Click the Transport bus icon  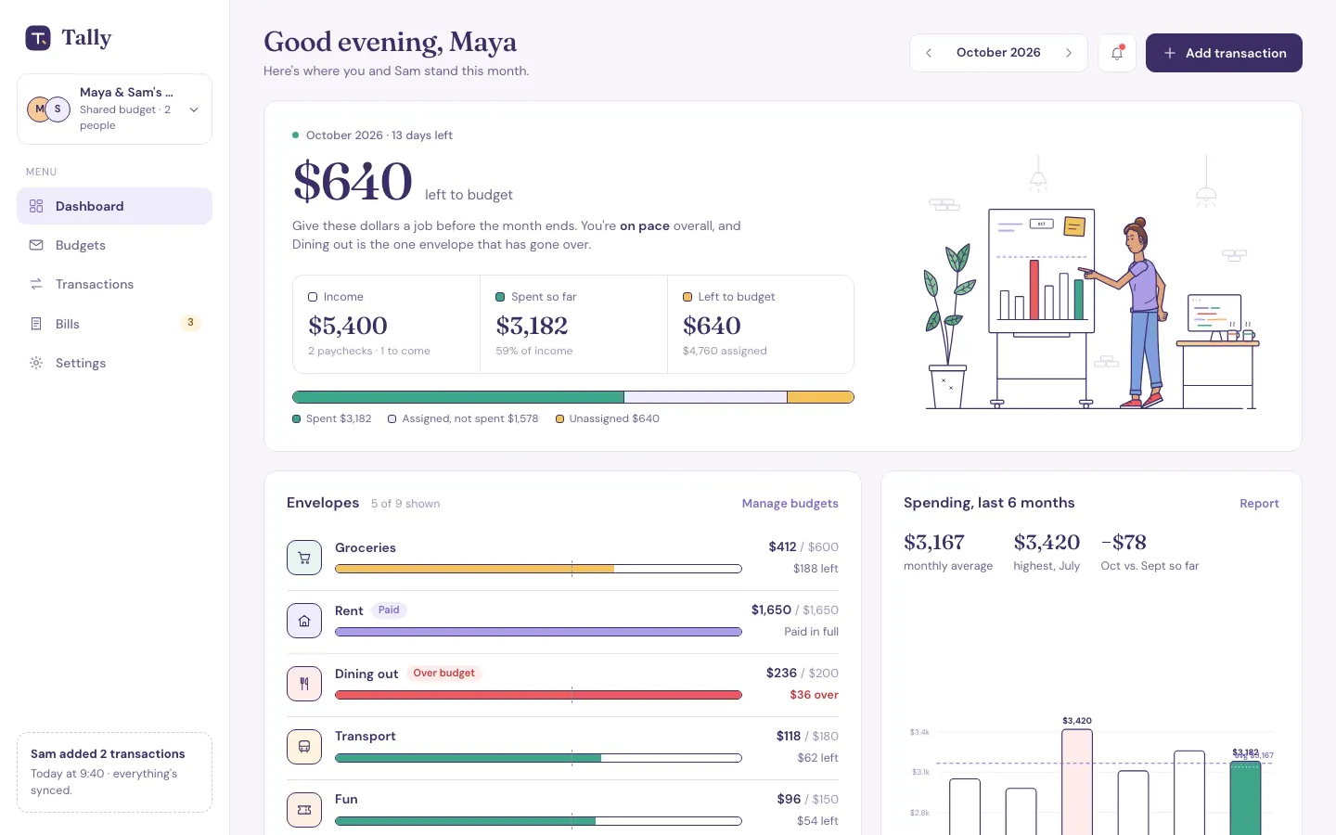(x=304, y=747)
